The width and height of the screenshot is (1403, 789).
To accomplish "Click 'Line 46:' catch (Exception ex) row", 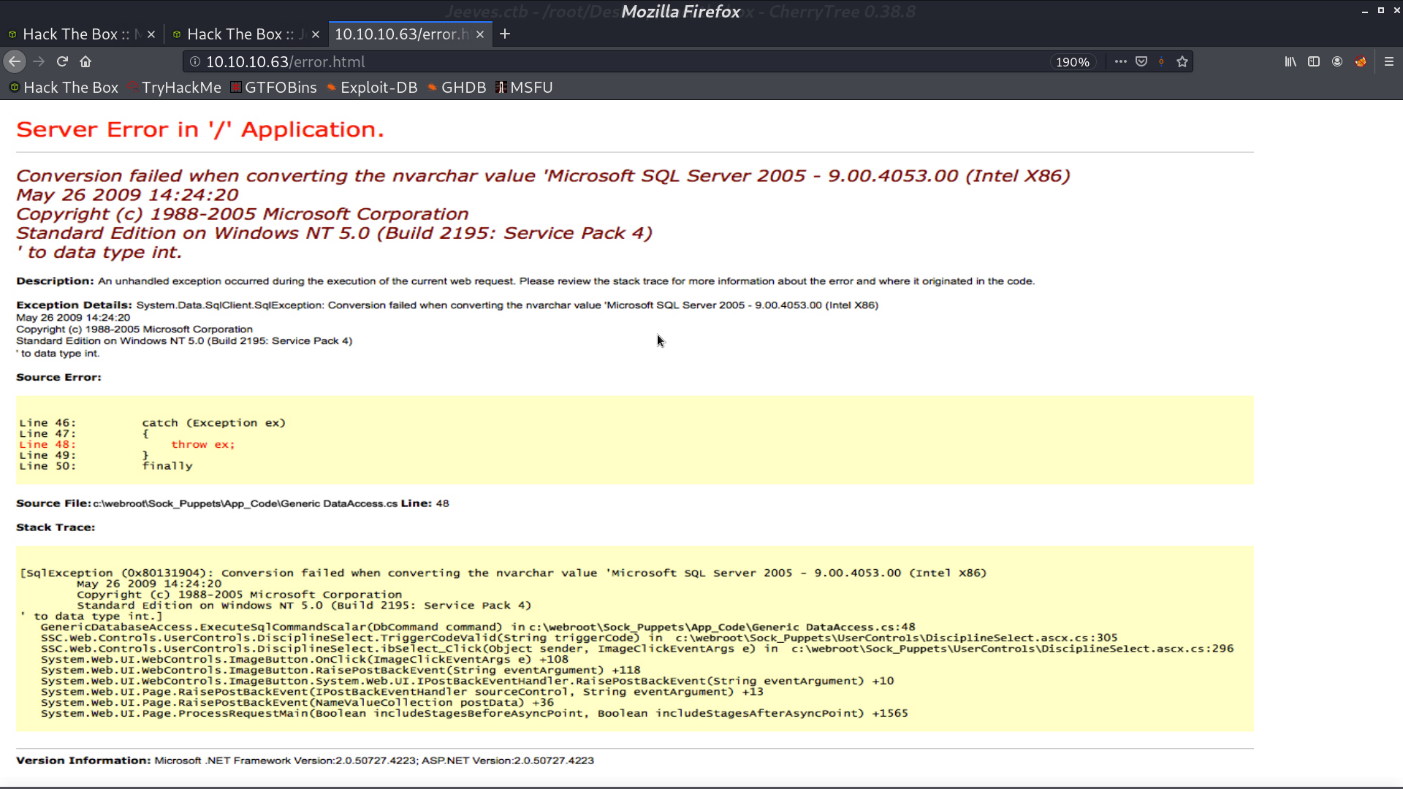I will tap(152, 423).
